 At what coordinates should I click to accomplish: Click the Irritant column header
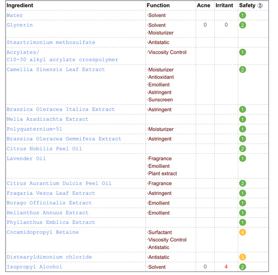click(224, 6)
